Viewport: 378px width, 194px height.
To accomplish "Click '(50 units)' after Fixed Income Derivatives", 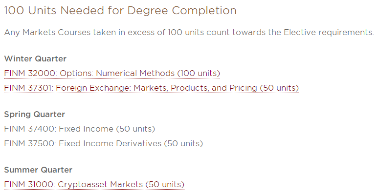I will click(x=183, y=143).
